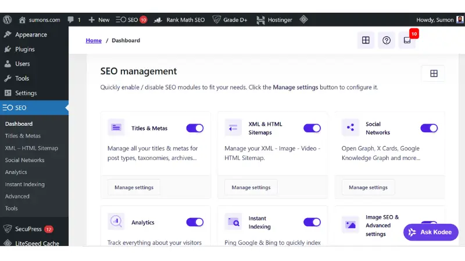The height and width of the screenshot is (261, 465).
Task: Click the XML & HTML Sitemaps card icon
Action: click(233, 128)
